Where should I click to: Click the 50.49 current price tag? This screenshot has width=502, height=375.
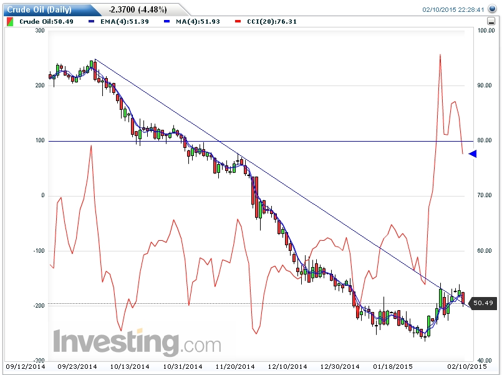tap(483, 303)
